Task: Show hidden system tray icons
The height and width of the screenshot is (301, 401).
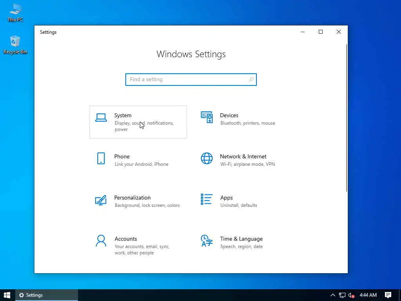Action: point(333,295)
